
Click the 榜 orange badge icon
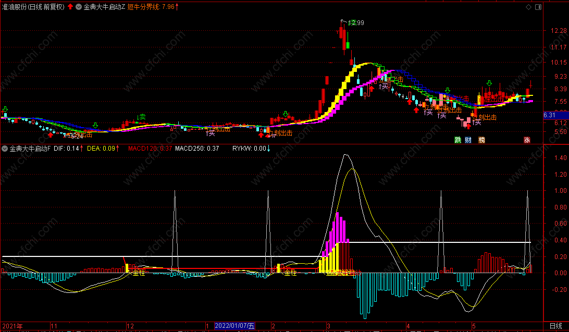481,140
